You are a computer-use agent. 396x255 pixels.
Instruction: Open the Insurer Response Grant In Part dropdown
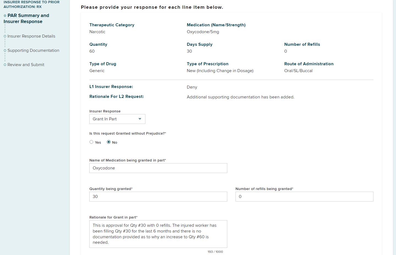coord(117,119)
